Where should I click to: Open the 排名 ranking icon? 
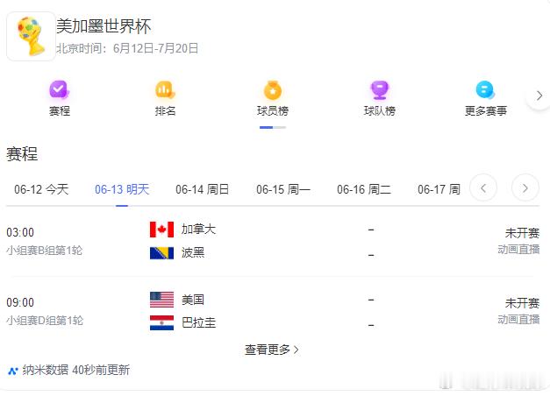point(165,90)
